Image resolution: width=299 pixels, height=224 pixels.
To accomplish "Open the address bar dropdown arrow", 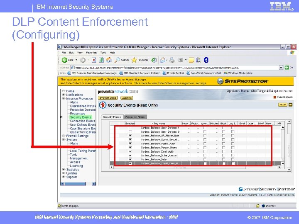I will [281, 68].
